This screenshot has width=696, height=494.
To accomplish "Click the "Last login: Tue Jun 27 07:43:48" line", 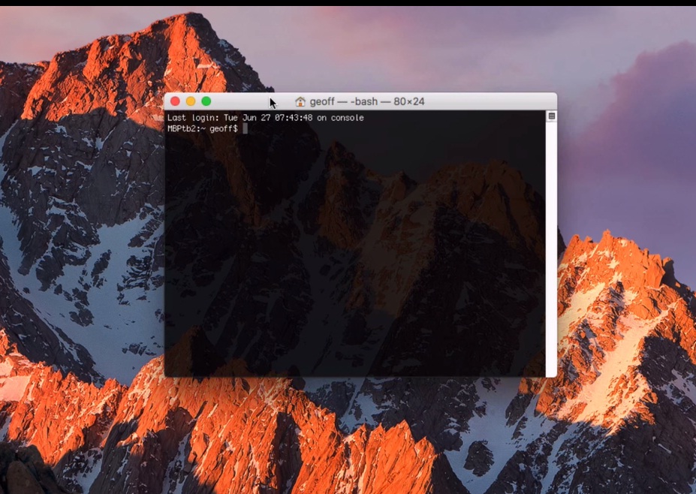I will 266,118.
